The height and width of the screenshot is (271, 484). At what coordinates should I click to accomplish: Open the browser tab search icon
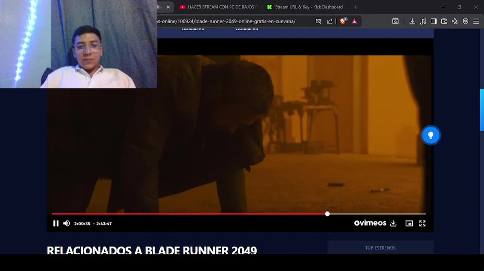(x=395, y=21)
